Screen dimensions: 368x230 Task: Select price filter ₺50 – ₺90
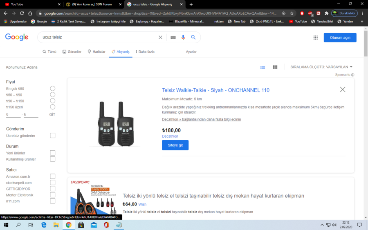[x=53, y=94]
